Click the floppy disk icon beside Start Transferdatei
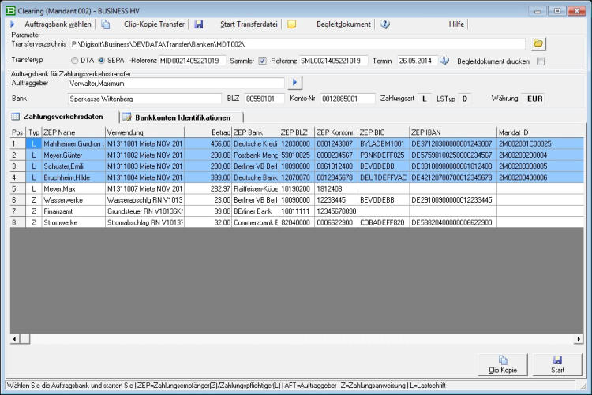This screenshot has height=395, width=592. (199, 24)
